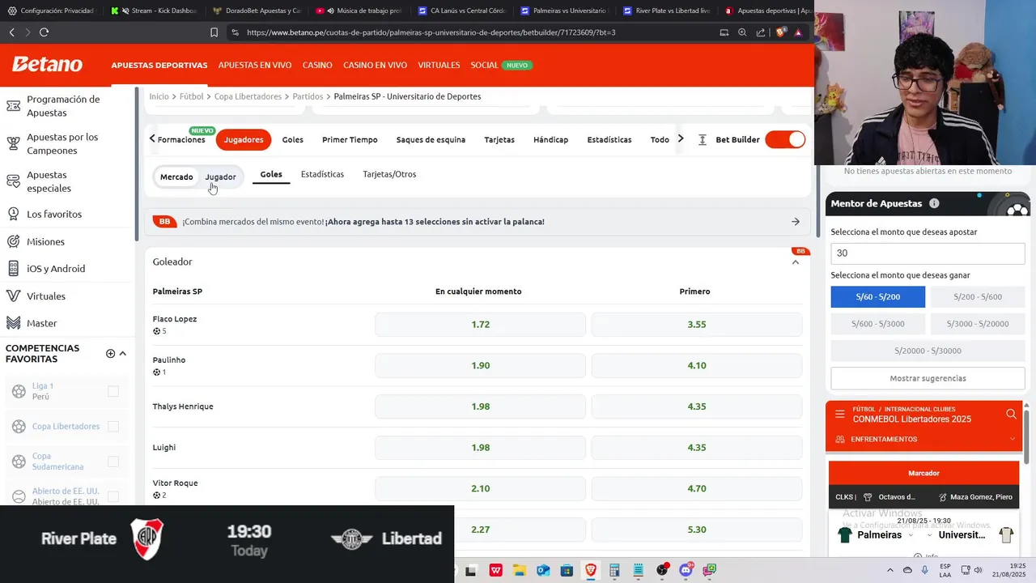Open volume control in system tray

(978, 570)
